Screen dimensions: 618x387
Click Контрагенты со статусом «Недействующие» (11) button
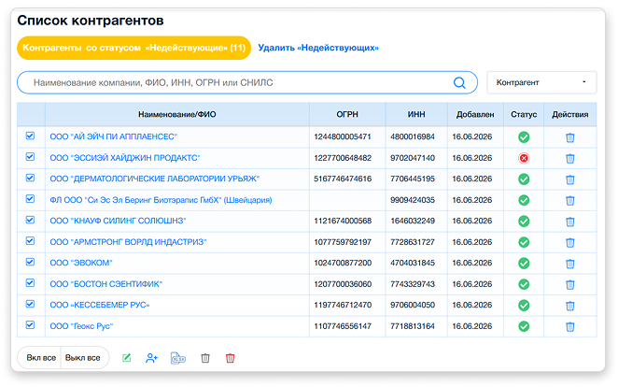coord(134,48)
